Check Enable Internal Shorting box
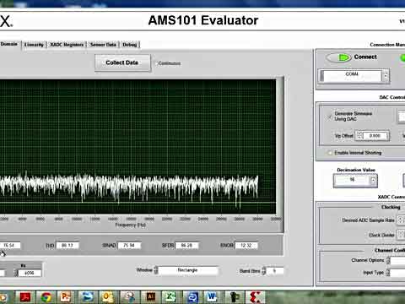405x304 pixels. 329,153
